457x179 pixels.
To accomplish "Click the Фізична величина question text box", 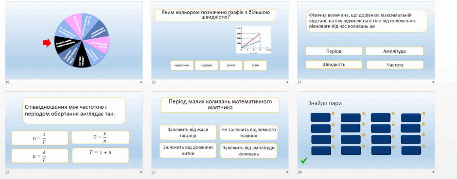I will pos(367,21).
